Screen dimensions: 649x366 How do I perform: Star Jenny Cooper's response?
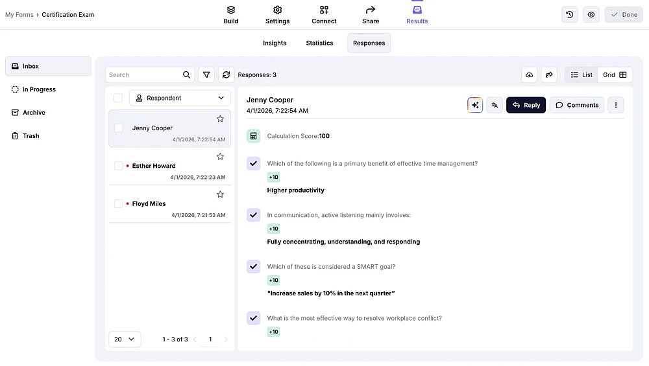pos(220,119)
